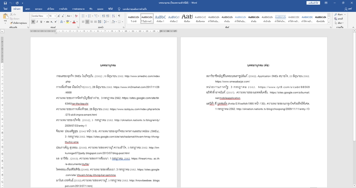Screen dimensions: 356x188
Task: Toggle align left
Action: tap(83, 22)
